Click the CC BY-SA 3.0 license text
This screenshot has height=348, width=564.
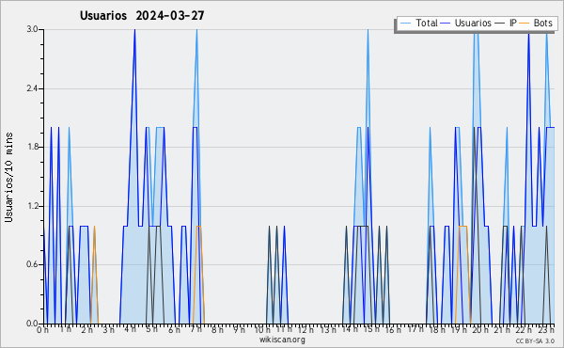point(535,340)
